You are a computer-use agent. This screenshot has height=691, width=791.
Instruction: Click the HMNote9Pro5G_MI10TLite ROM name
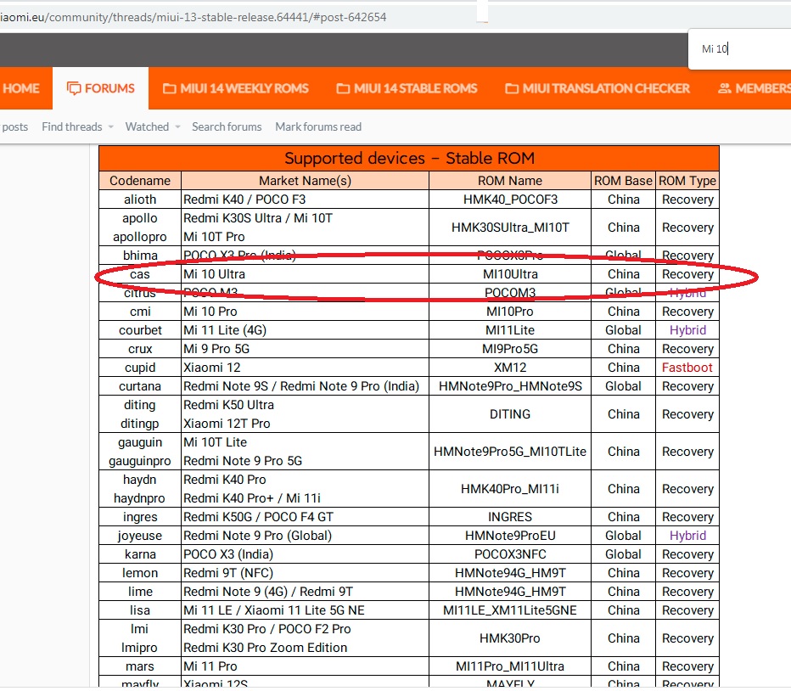(510, 452)
